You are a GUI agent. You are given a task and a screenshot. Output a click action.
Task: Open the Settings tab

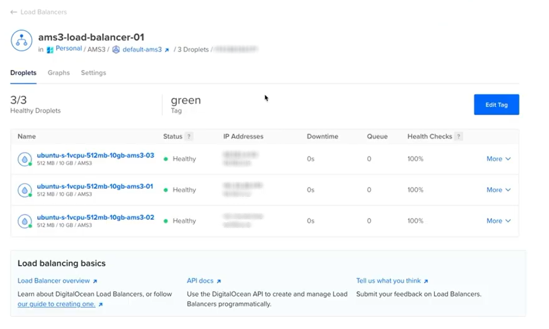pyautogui.click(x=94, y=73)
